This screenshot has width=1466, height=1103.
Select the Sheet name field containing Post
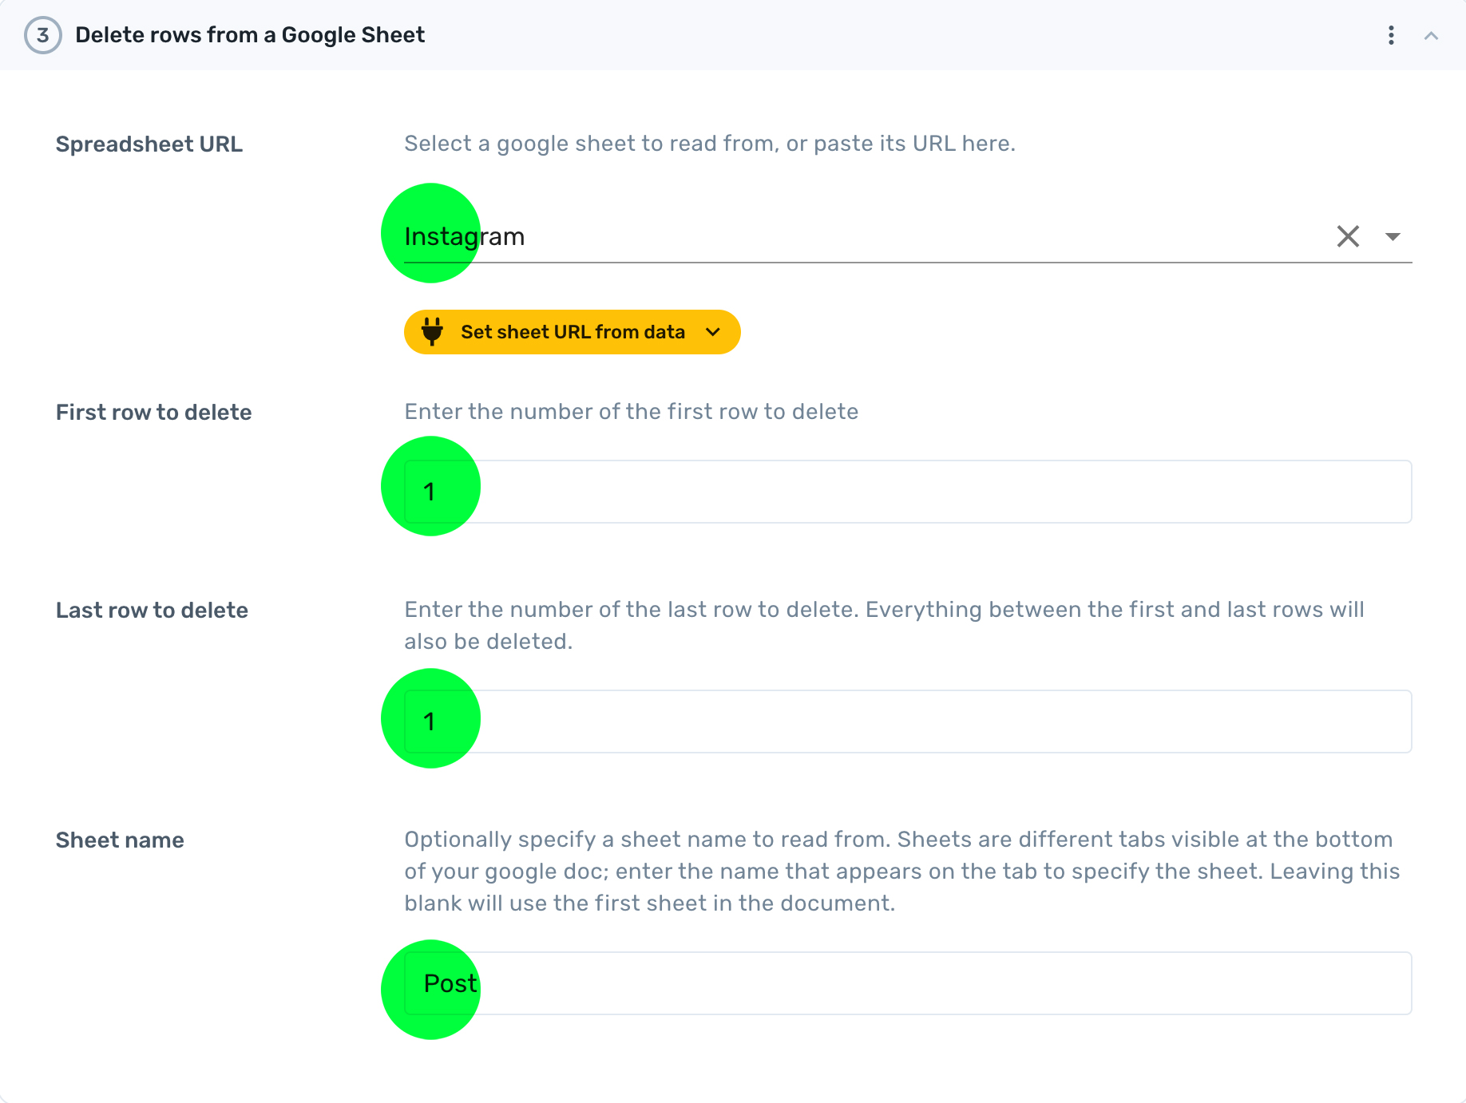[907, 983]
